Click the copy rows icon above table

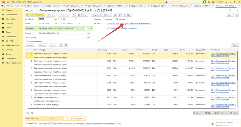click(x=61, y=45)
